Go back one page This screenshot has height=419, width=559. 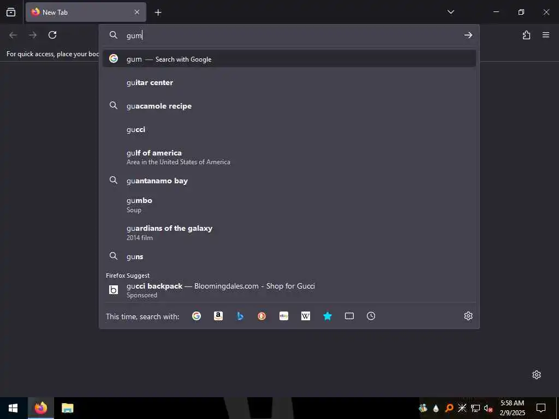[x=13, y=35]
